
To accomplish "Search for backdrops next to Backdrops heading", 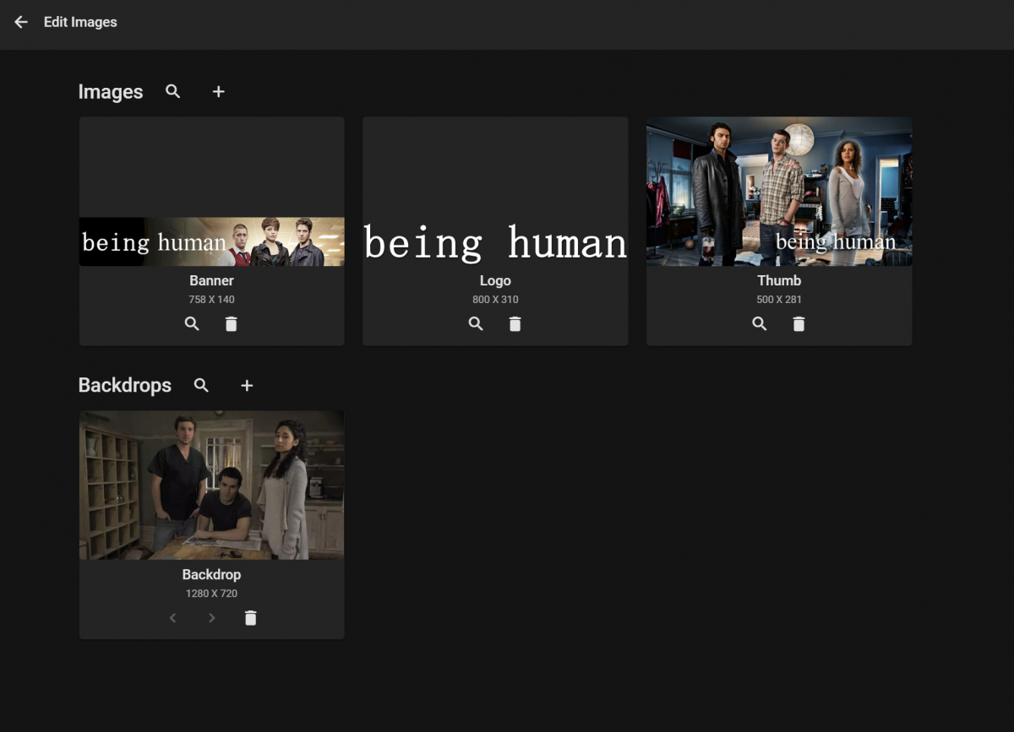I will 201,385.
